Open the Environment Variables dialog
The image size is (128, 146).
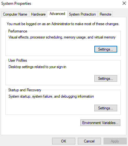(100, 123)
